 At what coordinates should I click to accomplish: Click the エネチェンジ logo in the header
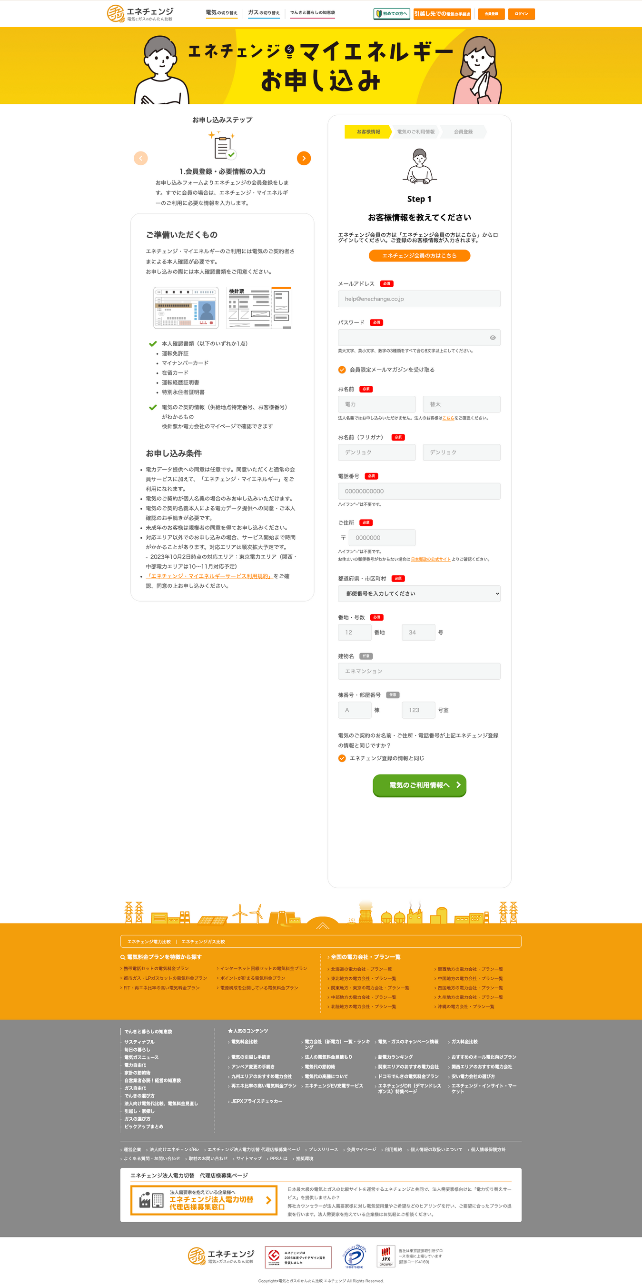[x=140, y=13]
